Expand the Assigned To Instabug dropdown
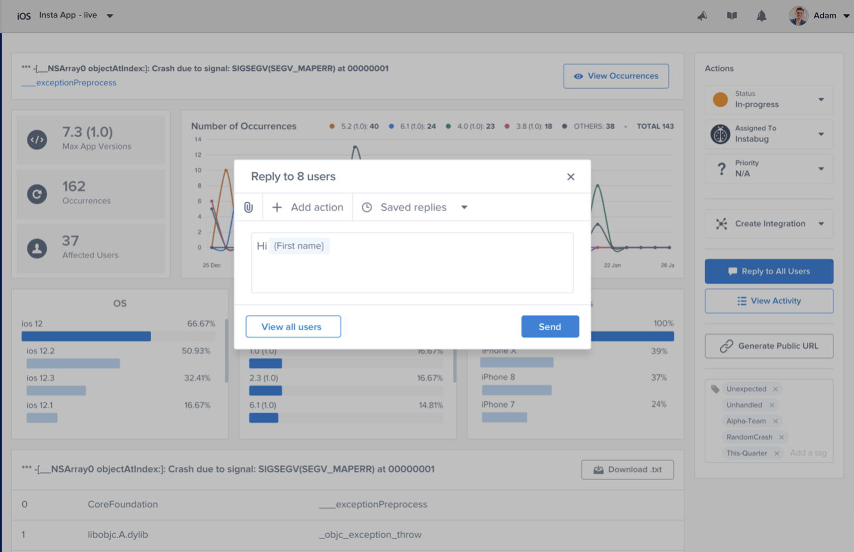Viewport: 854px width, 552px height. (821, 134)
